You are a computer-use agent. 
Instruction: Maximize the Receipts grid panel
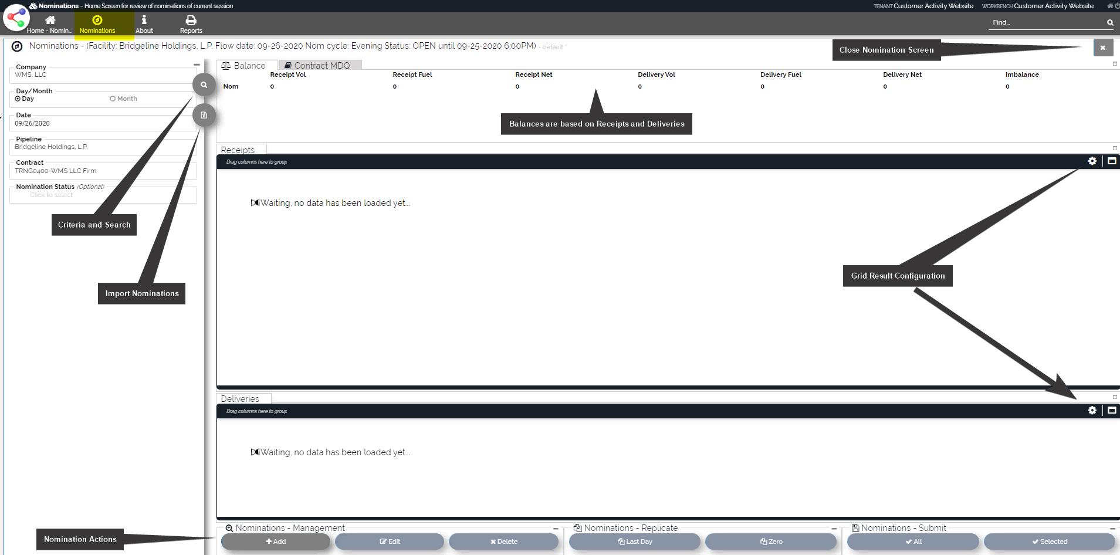[1111, 161]
